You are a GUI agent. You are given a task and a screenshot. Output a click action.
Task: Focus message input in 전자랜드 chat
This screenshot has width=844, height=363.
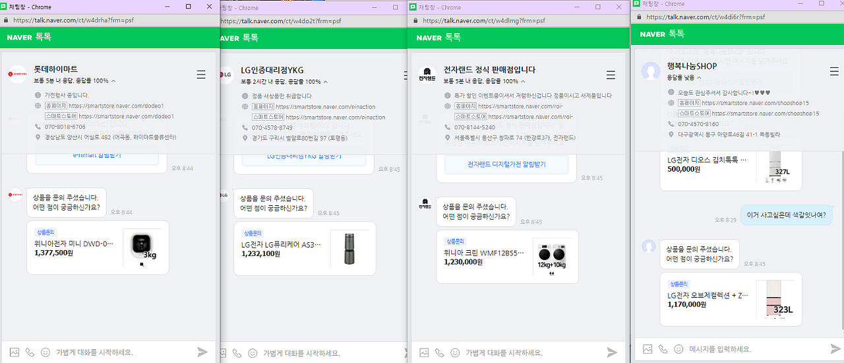532,352
